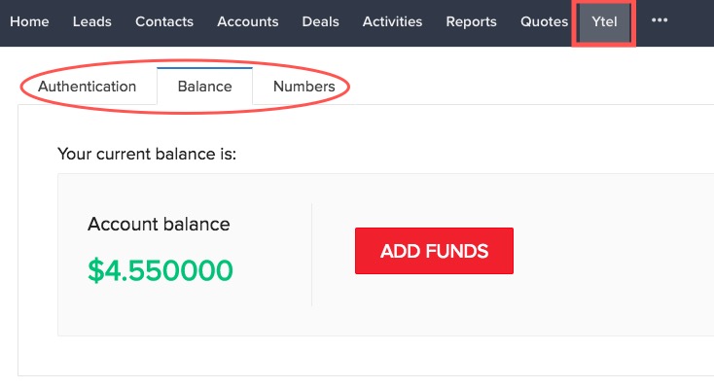Switch to the Authentication tab
Viewport: 714px width, 388px height.
point(87,87)
